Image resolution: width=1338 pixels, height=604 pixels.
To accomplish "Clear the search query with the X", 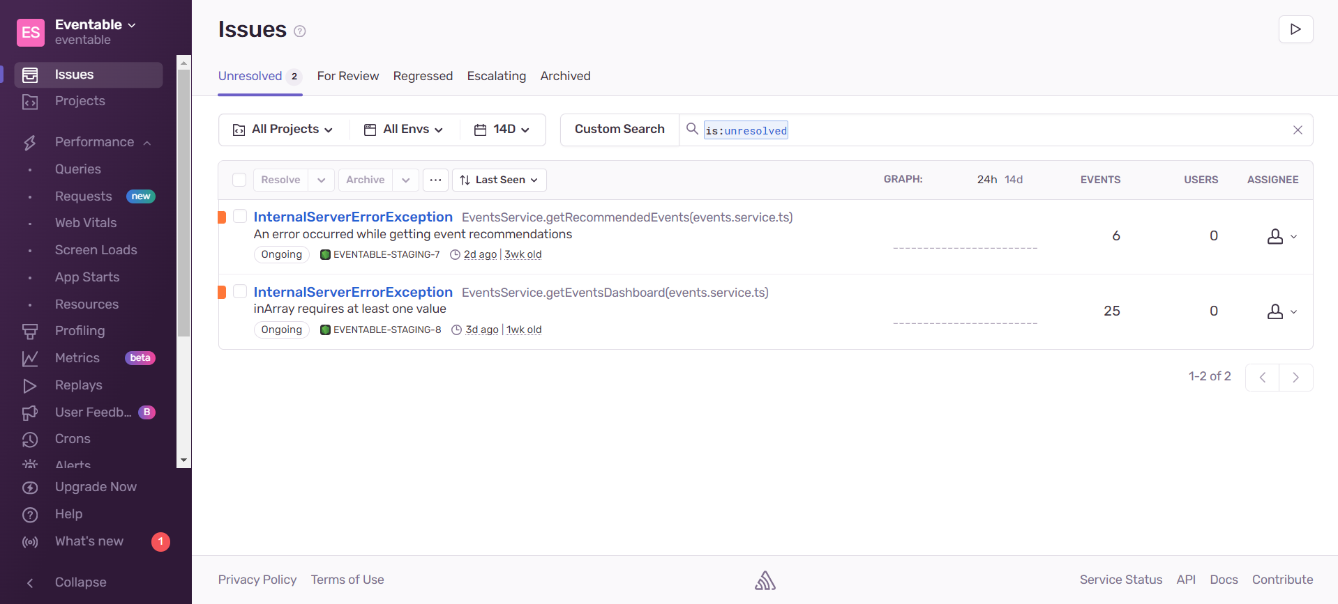I will point(1298,130).
